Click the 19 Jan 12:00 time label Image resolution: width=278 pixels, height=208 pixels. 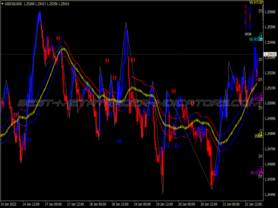[x=164, y=204]
